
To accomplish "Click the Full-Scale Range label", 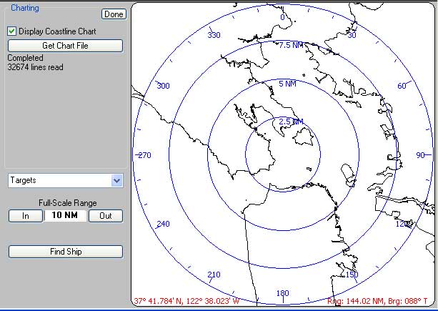I will (68, 203).
